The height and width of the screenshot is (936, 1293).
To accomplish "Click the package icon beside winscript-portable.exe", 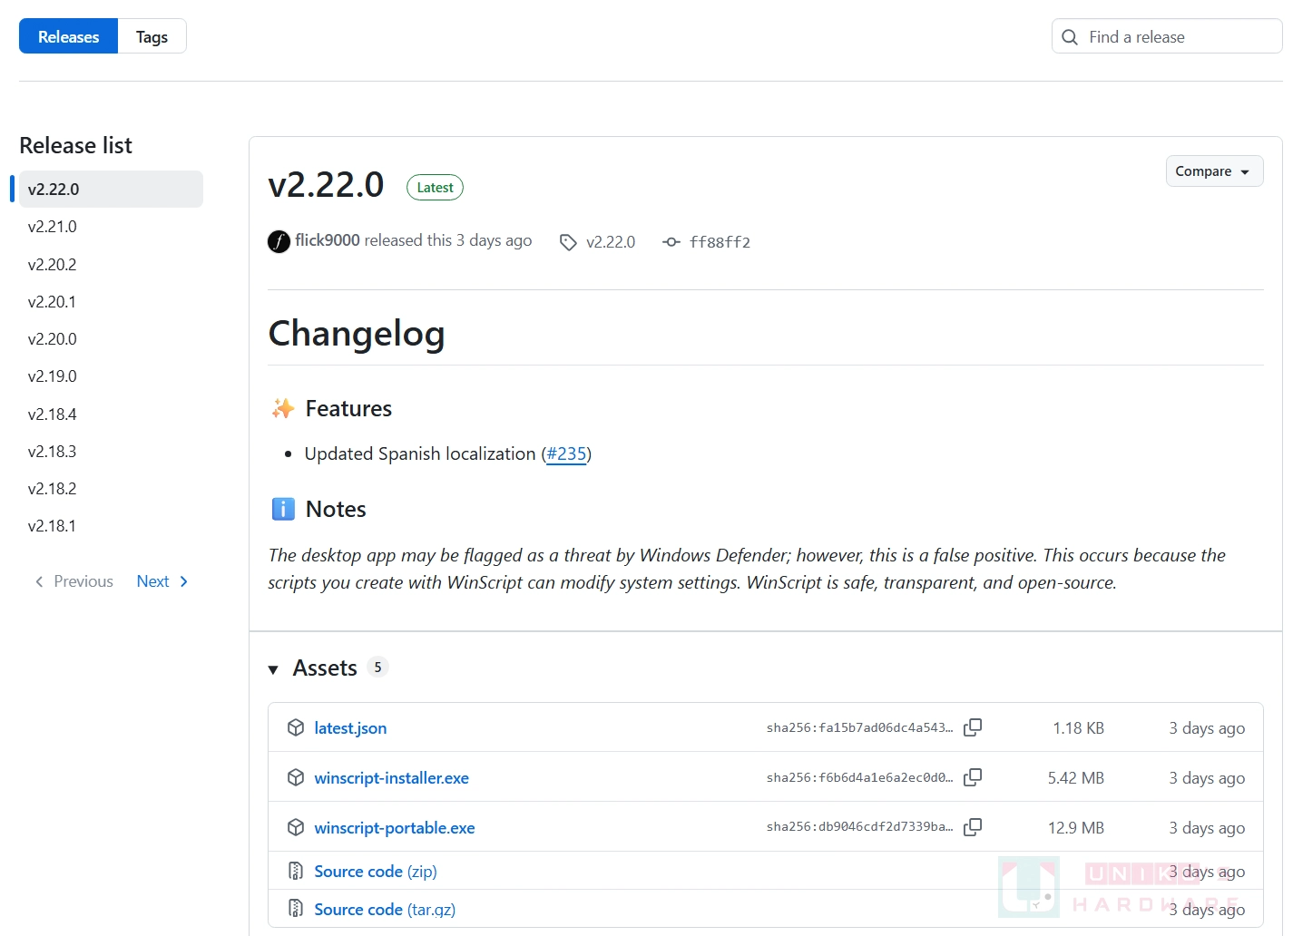I will [296, 827].
